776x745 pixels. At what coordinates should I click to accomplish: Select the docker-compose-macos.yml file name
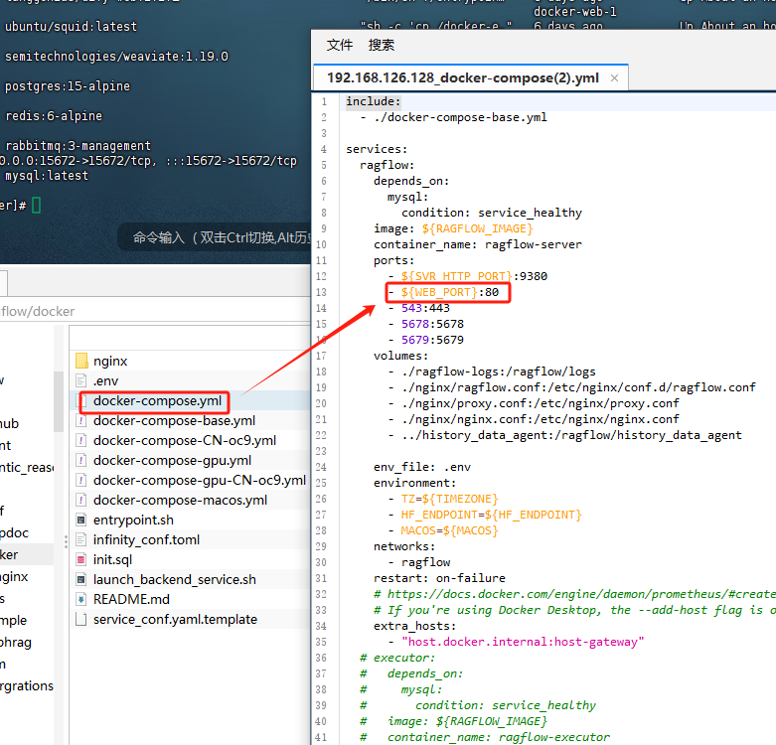click(x=180, y=501)
